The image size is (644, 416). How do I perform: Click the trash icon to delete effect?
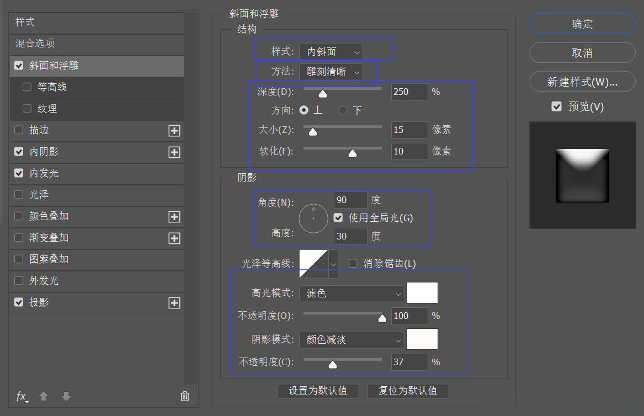coord(184,396)
